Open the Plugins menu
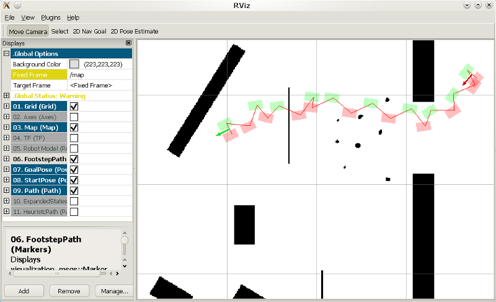The image size is (496, 302). click(51, 18)
